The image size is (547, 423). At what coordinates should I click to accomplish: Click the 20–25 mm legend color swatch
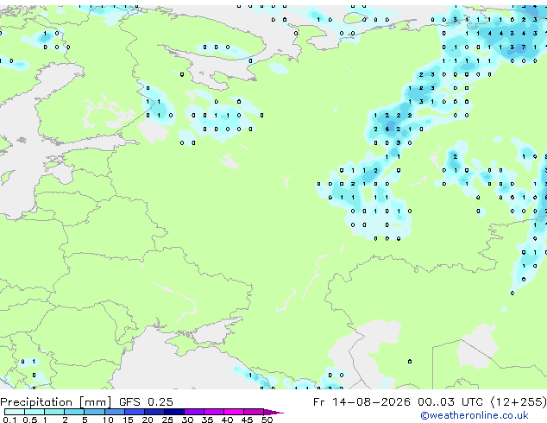(x=154, y=412)
